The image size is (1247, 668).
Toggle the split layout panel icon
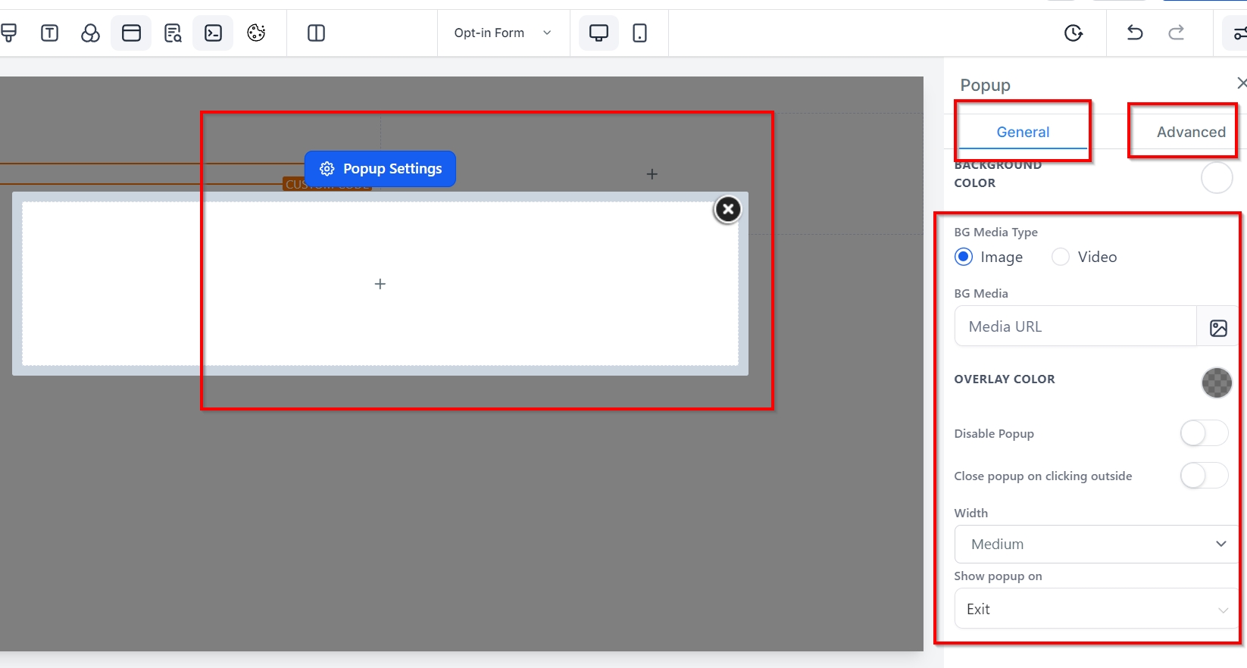317,33
